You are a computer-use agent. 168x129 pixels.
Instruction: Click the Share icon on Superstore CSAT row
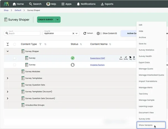point(126,58)
